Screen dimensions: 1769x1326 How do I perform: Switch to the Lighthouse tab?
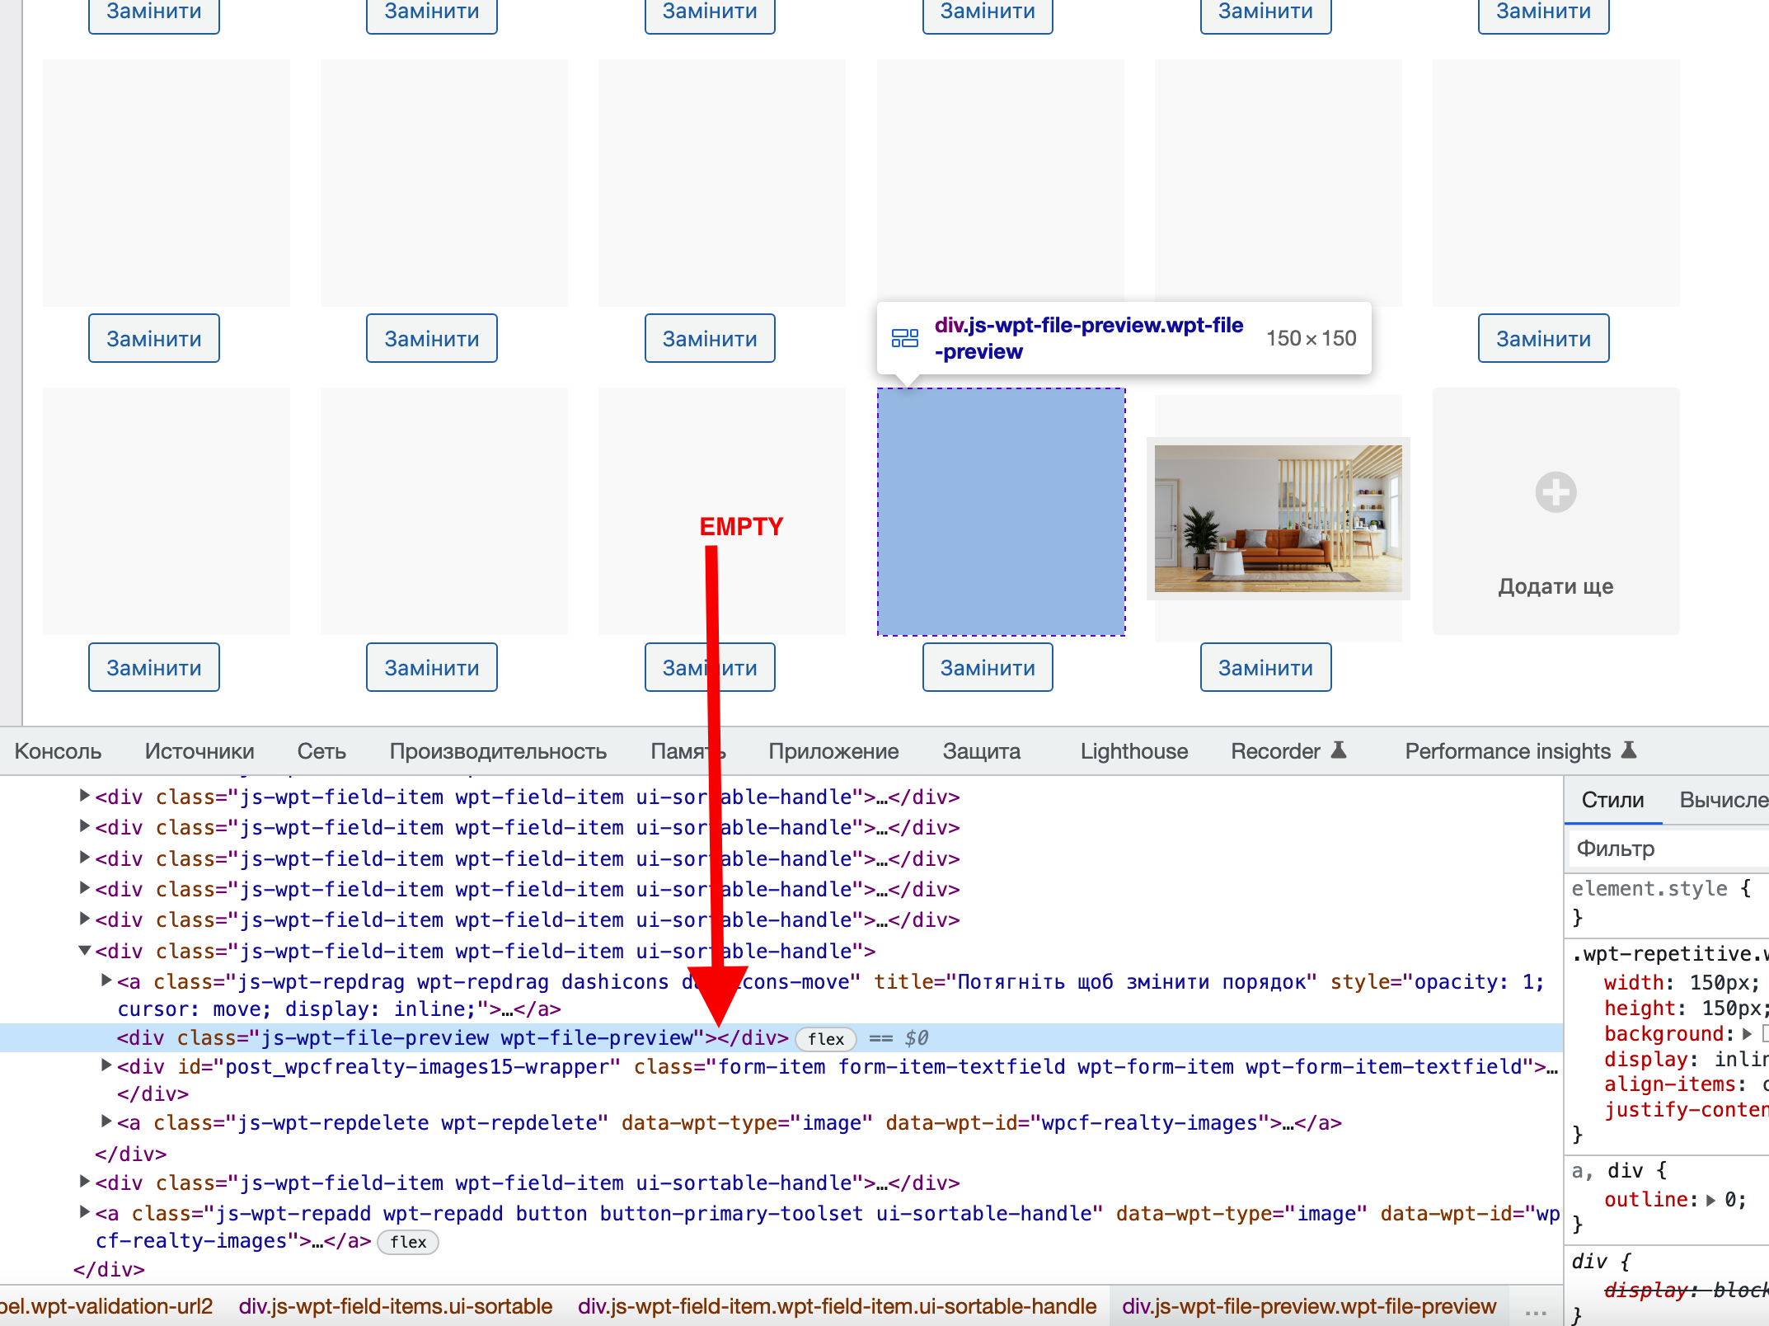(1133, 751)
